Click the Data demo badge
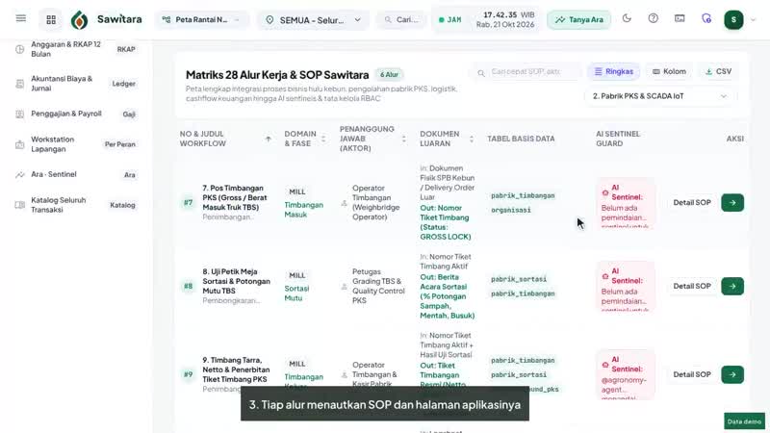Image resolution: width=770 pixels, height=433 pixels. [x=744, y=421]
